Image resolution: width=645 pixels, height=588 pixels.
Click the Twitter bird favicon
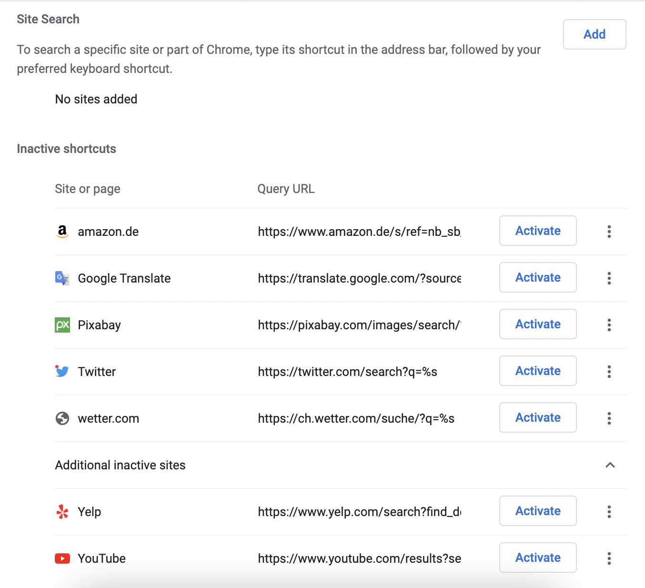pos(62,371)
